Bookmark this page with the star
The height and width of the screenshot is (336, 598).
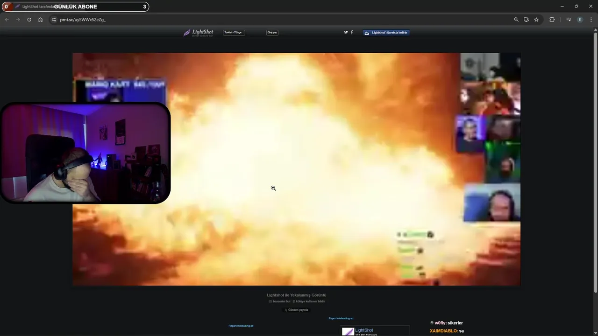[x=536, y=20]
